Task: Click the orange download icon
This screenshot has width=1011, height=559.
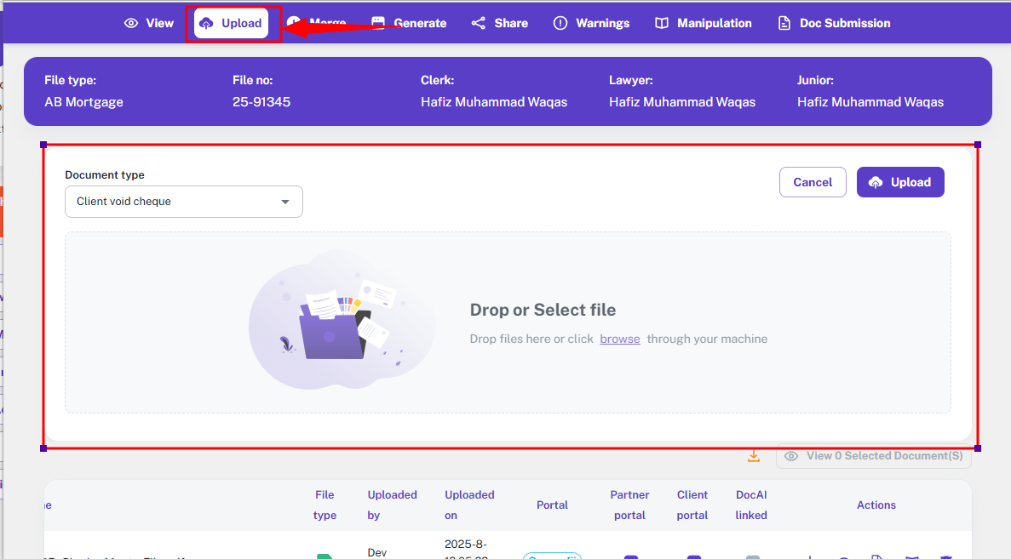Action: click(753, 456)
